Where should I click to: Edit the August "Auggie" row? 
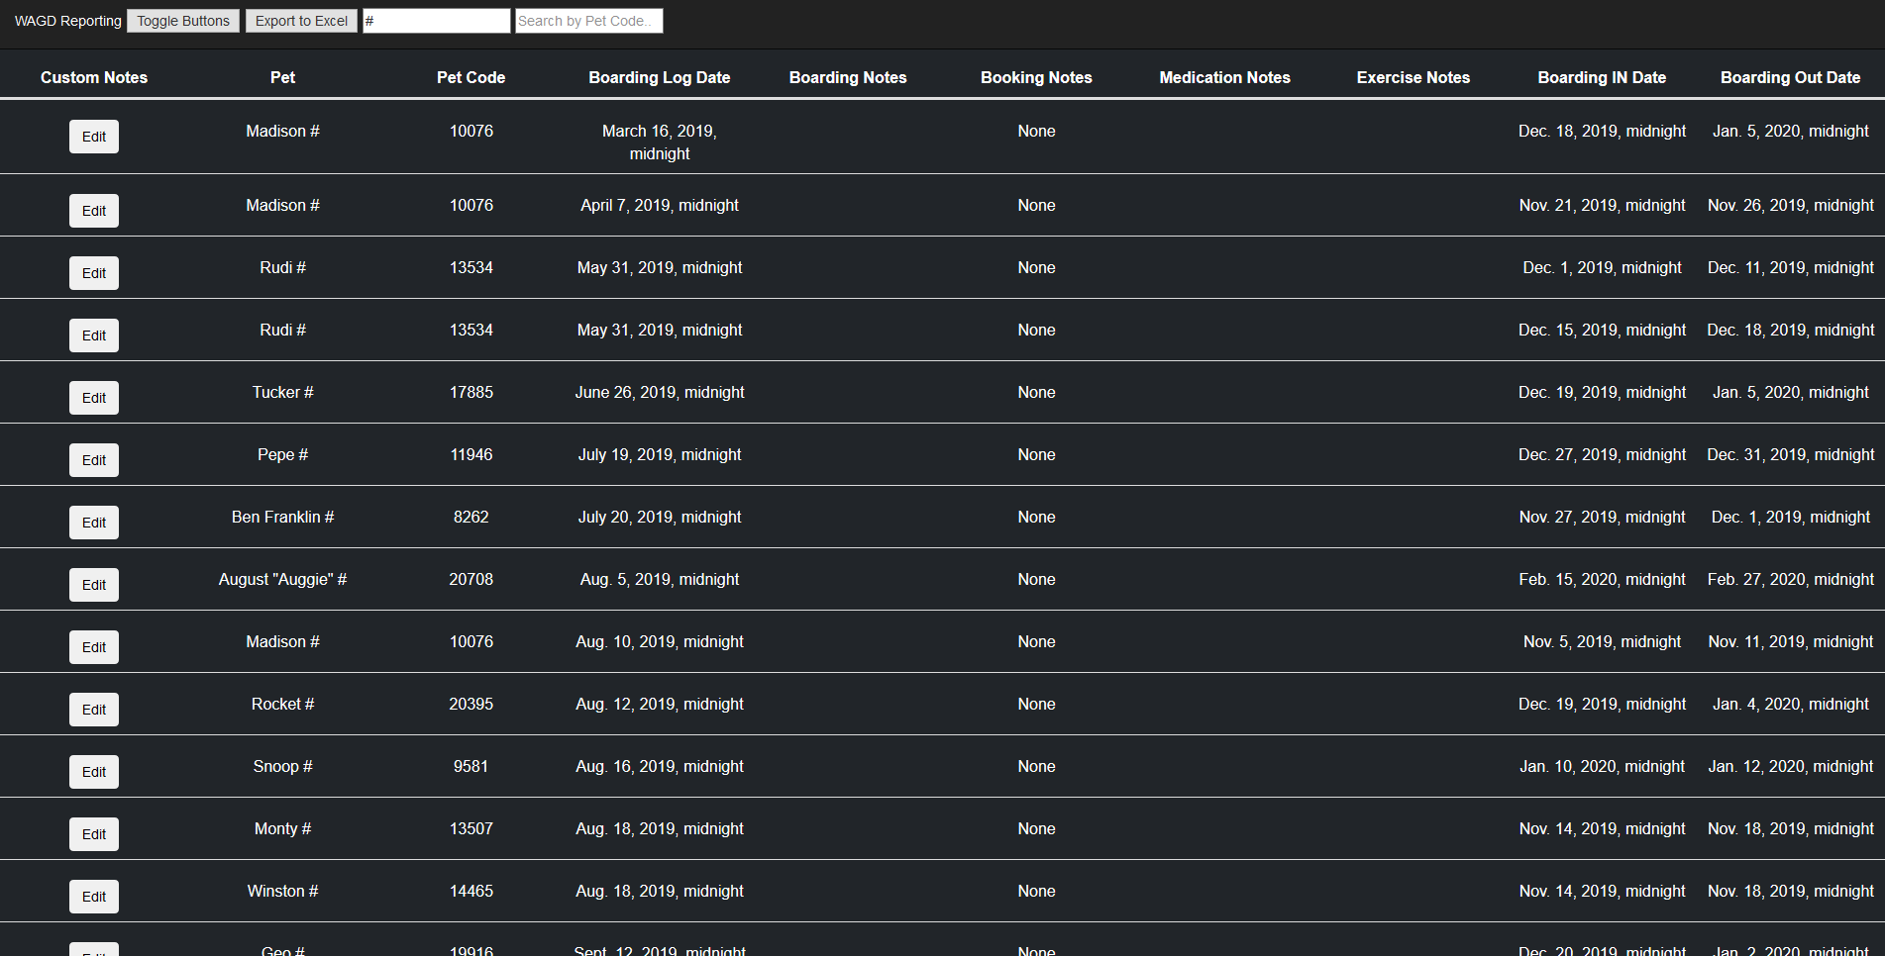pos(94,585)
